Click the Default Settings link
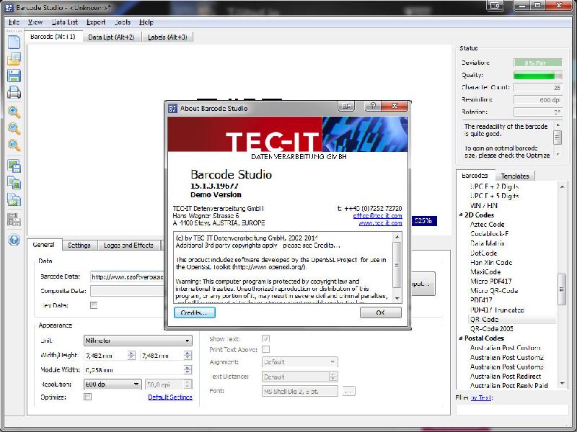This screenshot has height=432, width=577. pyautogui.click(x=170, y=397)
